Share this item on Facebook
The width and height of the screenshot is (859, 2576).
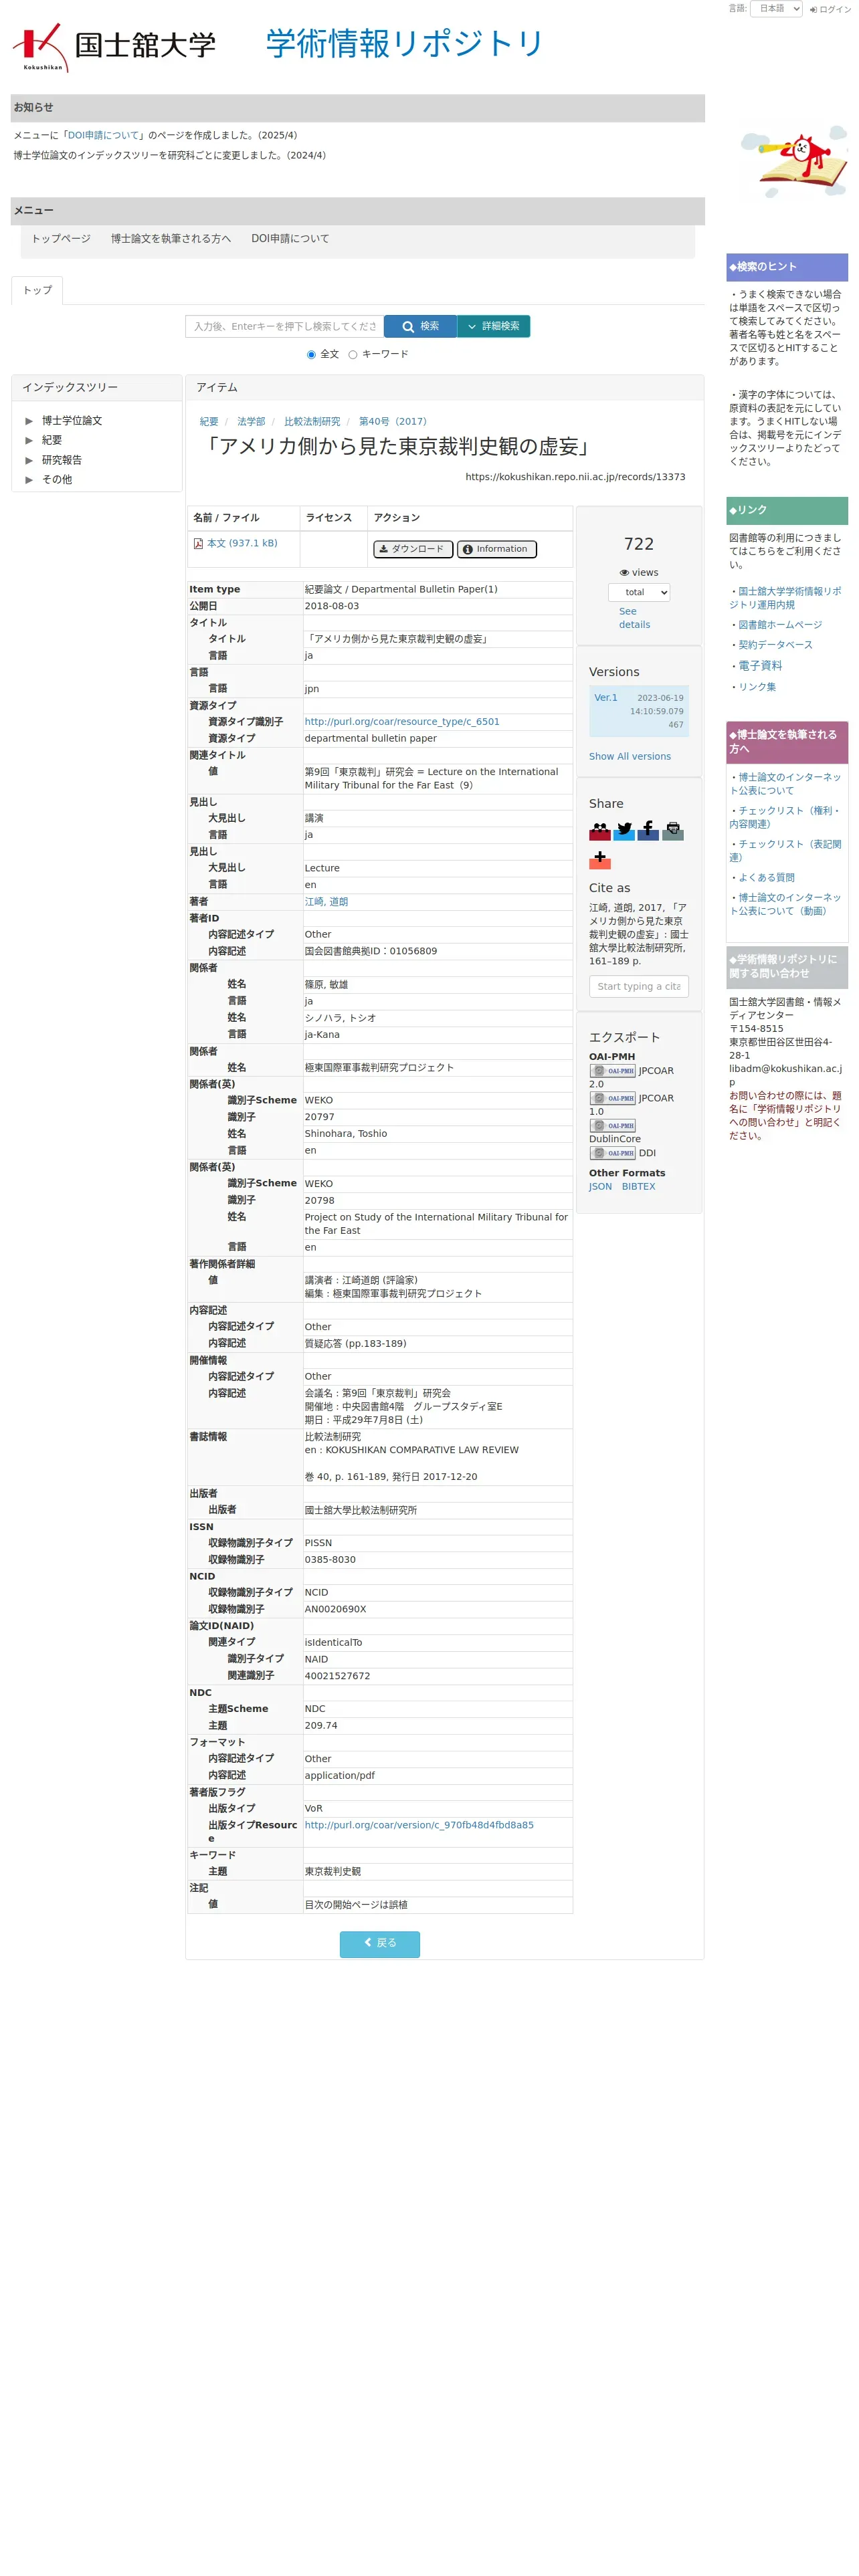click(648, 830)
